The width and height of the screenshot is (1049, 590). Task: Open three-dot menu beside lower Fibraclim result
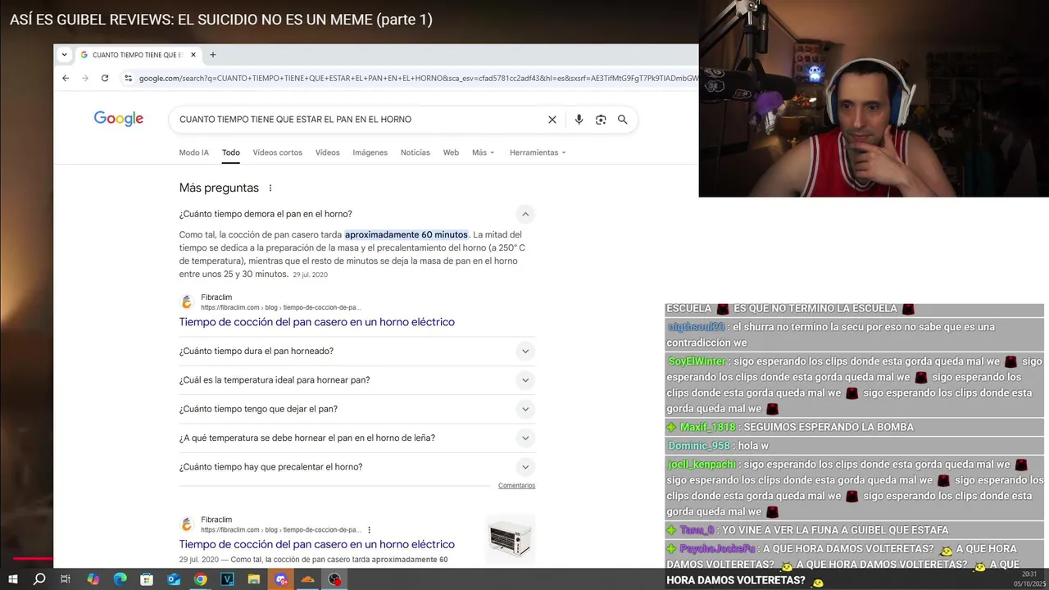click(x=370, y=530)
